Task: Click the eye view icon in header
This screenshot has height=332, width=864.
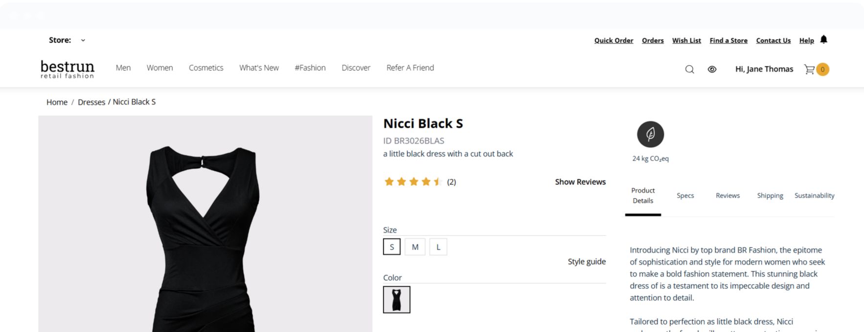Action: [712, 69]
